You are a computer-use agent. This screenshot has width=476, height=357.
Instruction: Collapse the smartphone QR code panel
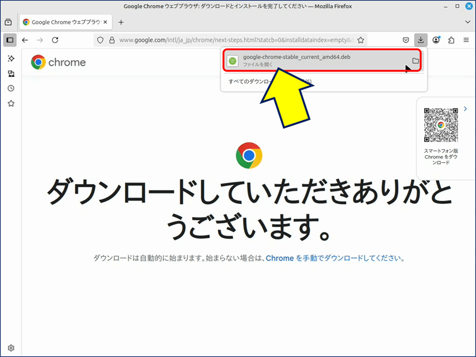point(465,108)
